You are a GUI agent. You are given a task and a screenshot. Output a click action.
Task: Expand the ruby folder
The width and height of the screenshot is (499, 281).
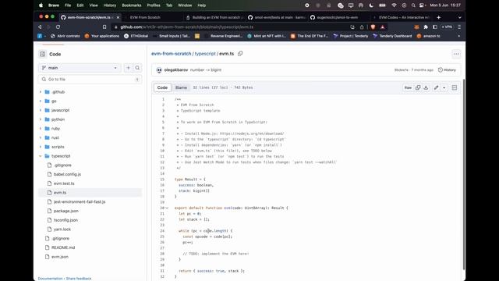tap(41, 129)
